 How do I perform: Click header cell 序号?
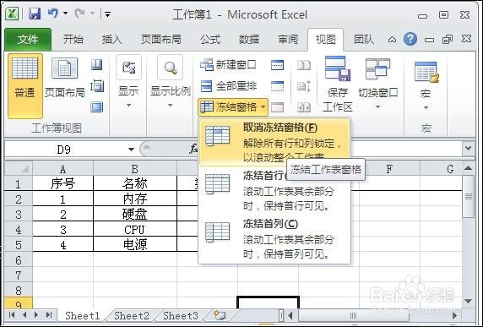[x=62, y=184]
